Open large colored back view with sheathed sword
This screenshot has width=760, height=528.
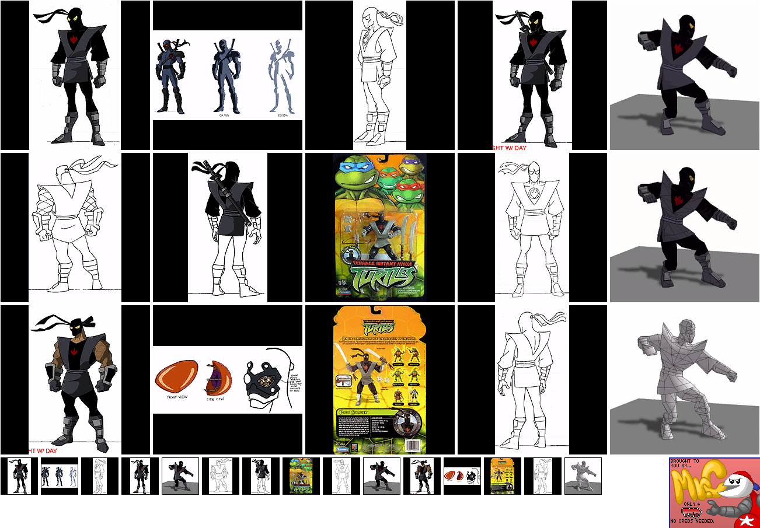[x=228, y=228]
